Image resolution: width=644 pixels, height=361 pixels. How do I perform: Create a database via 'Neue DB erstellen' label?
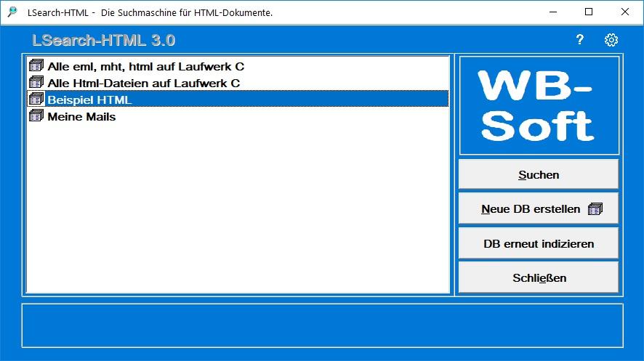pyautogui.click(x=531, y=209)
